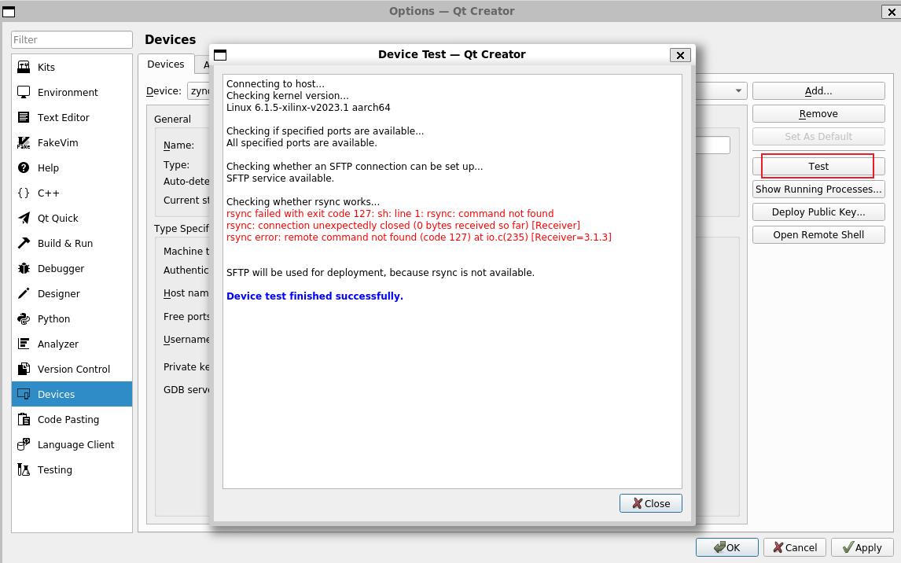This screenshot has height=563, width=901.
Task: Click the FakeVim icon
Action: tap(24, 143)
